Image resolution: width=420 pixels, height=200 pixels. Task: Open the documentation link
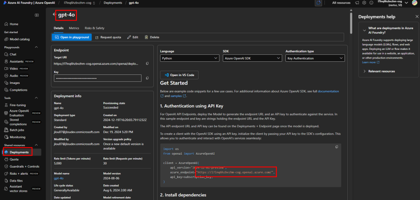pos(328,91)
